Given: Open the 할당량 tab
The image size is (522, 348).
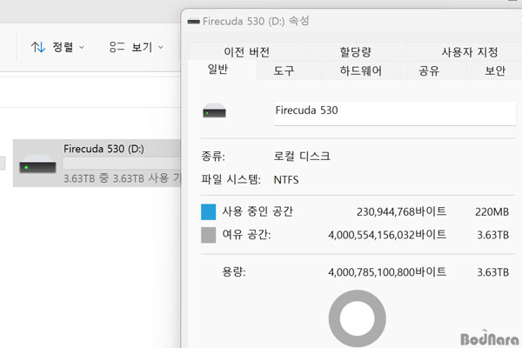Looking at the screenshot, I should click(x=355, y=51).
